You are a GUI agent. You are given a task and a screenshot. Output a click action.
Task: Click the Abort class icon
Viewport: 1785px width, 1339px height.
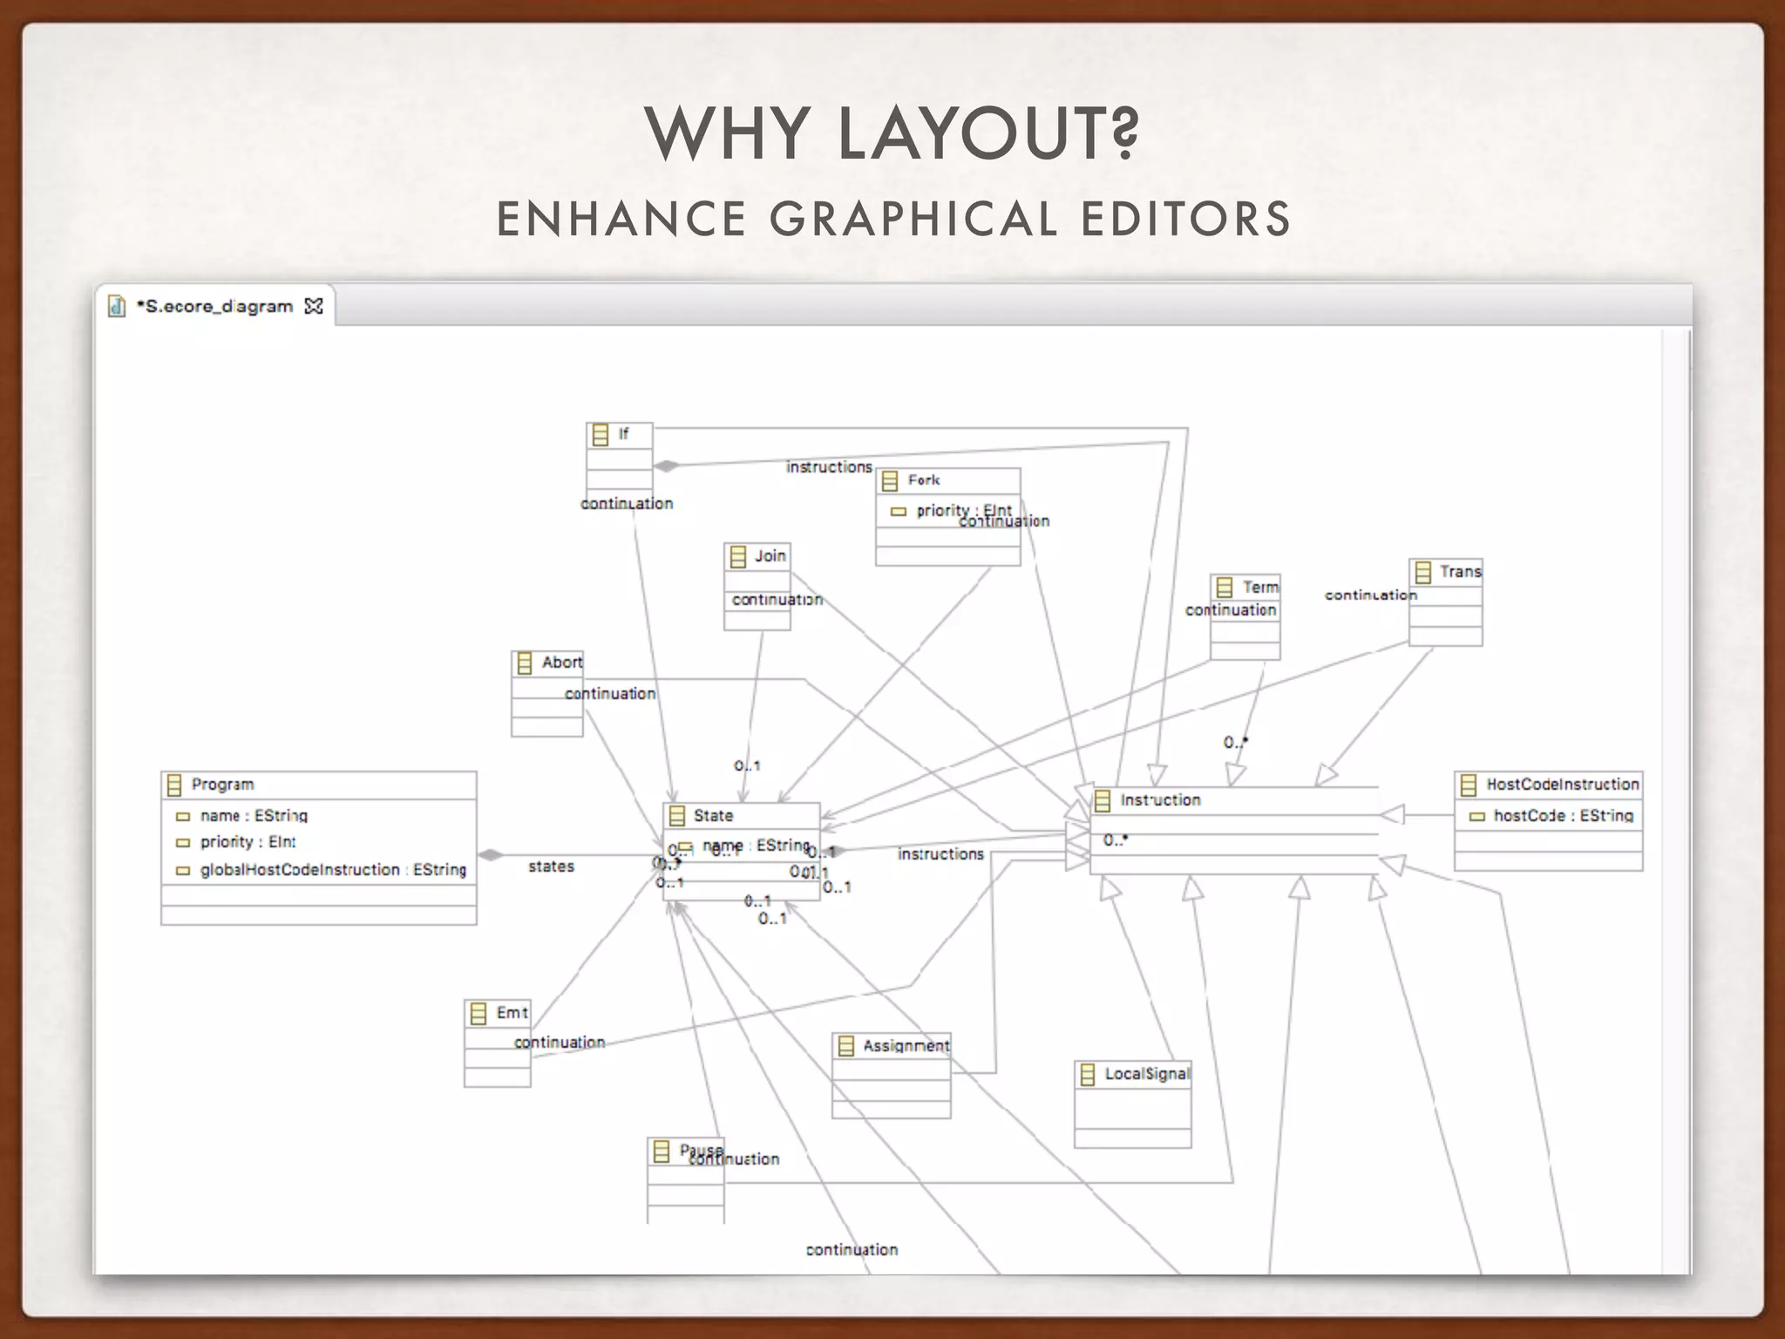coord(525,663)
